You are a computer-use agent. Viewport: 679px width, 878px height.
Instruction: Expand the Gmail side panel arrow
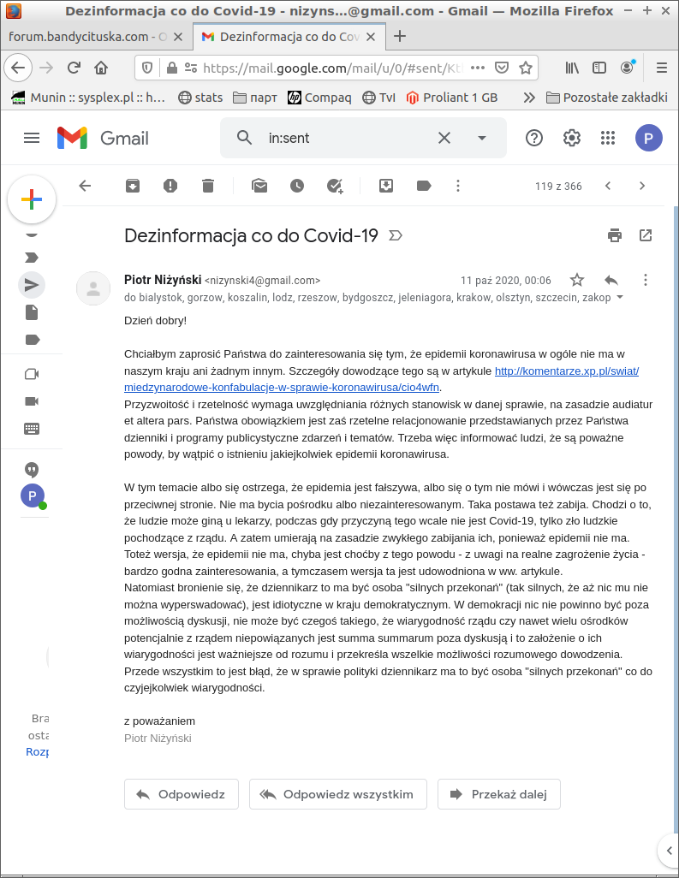tap(669, 851)
